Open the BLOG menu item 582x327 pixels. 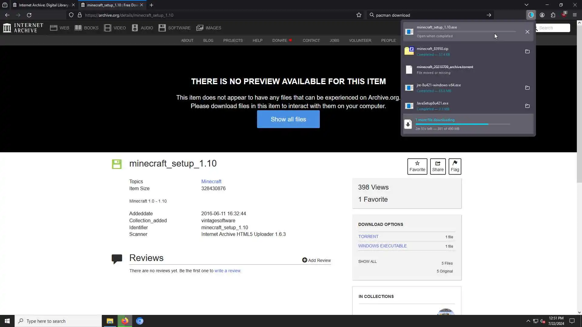point(208,41)
